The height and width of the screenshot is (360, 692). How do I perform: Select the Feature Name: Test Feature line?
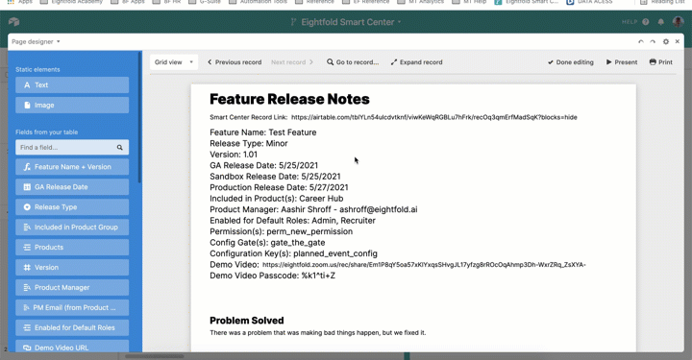click(263, 132)
